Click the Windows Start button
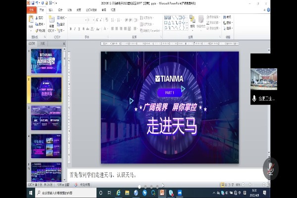 click(32, 193)
